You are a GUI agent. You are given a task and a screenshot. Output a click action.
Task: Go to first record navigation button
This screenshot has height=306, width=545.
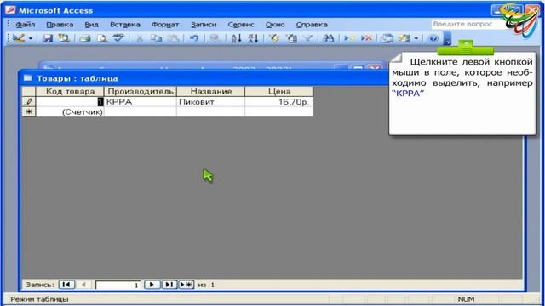(x=66, y=285)
